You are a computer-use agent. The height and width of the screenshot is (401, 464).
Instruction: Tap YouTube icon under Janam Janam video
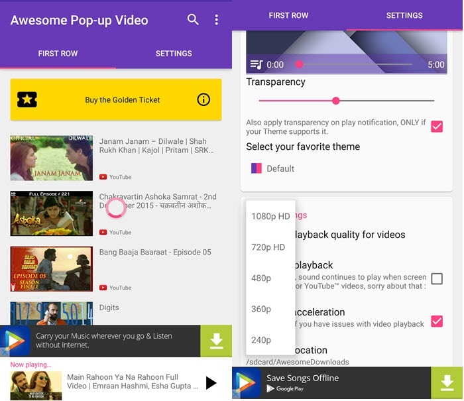click(103, 177)
